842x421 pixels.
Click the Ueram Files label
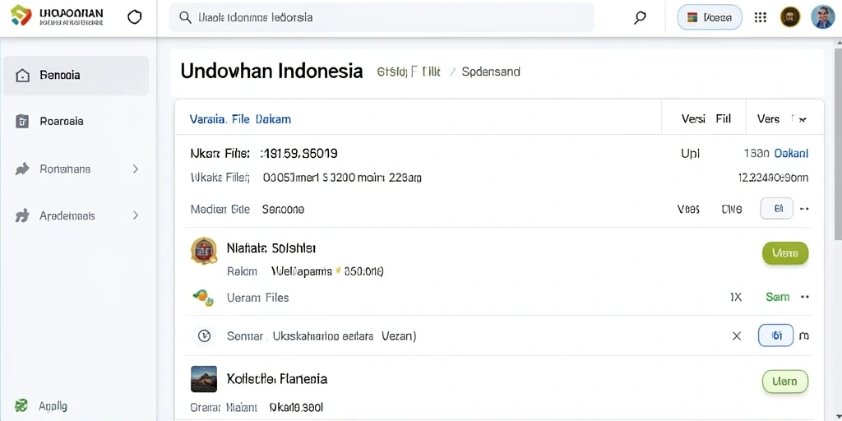257,298
